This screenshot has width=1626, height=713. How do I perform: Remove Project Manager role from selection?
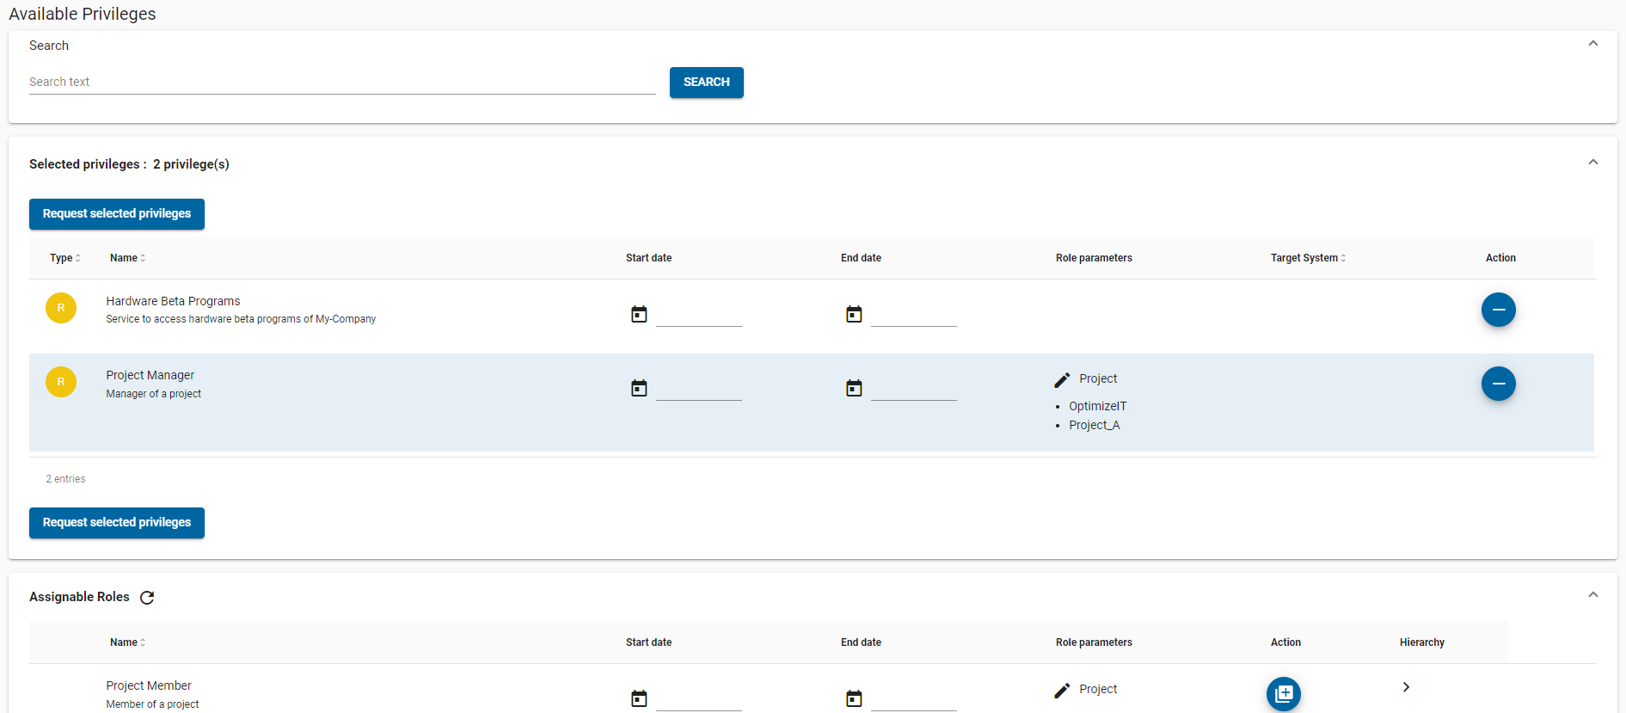tap(1498, 384)
